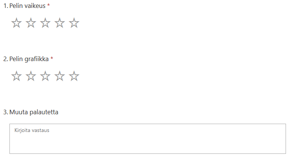
Task: Click question number 2 before Pelin grafiikka
Action: tap(5, 59)
